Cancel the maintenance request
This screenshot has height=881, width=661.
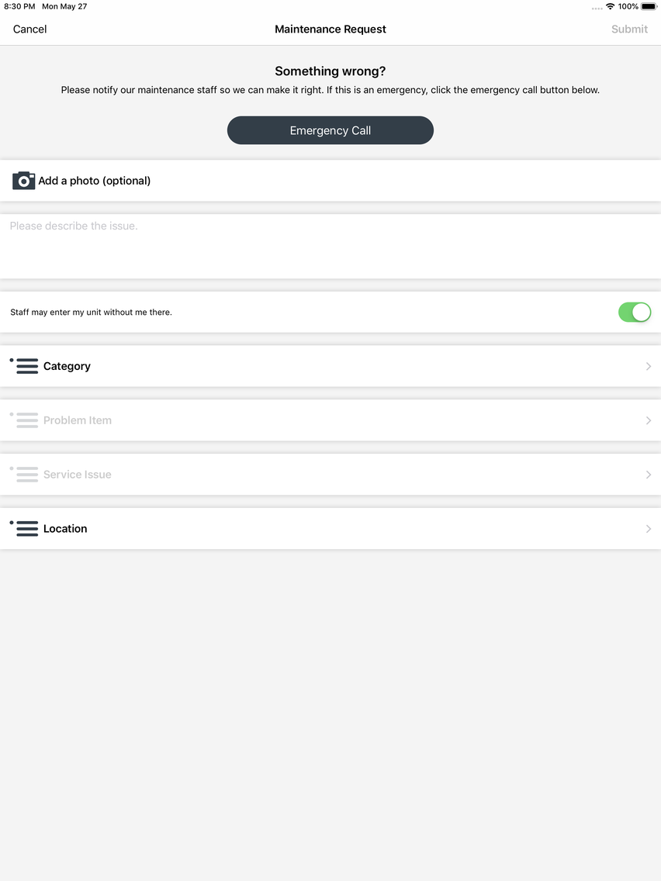tap(29, 29)
